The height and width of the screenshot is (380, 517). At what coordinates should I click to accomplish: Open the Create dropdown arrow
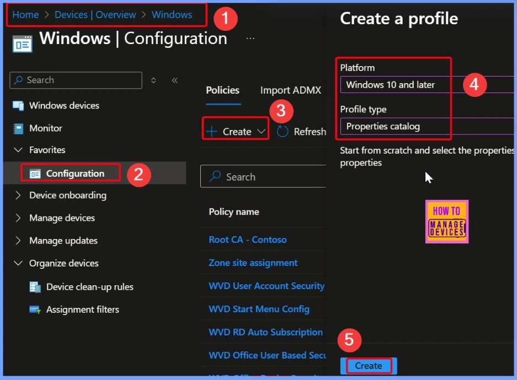(x=261, y=132)
